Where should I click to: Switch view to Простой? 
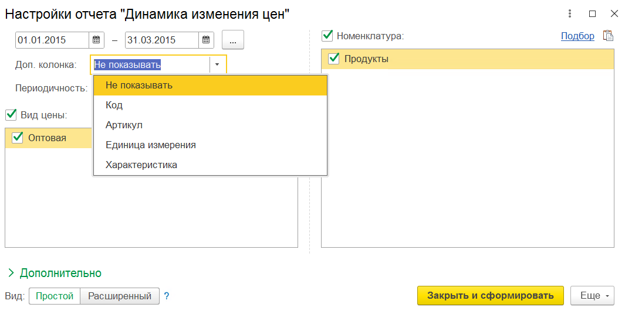[x=55, y=296]
